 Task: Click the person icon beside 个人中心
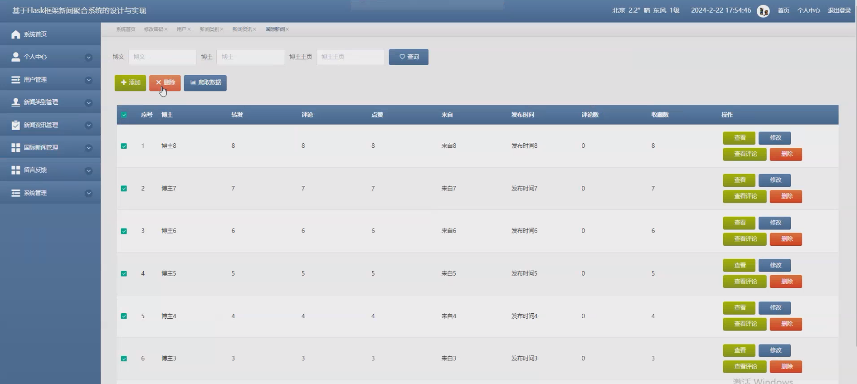tap(16, 57)
